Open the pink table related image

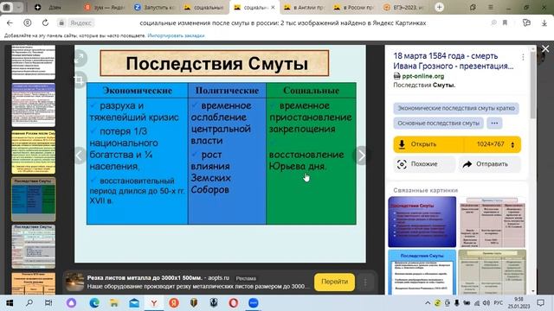point(492,222)
